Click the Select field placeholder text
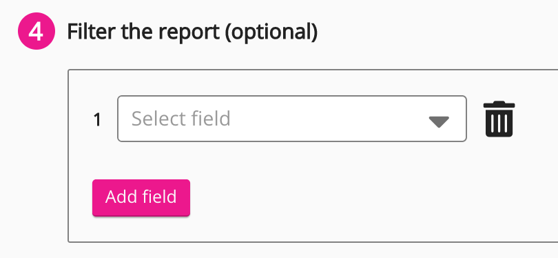Screen dimensions: 558x258 coord(180,119)
